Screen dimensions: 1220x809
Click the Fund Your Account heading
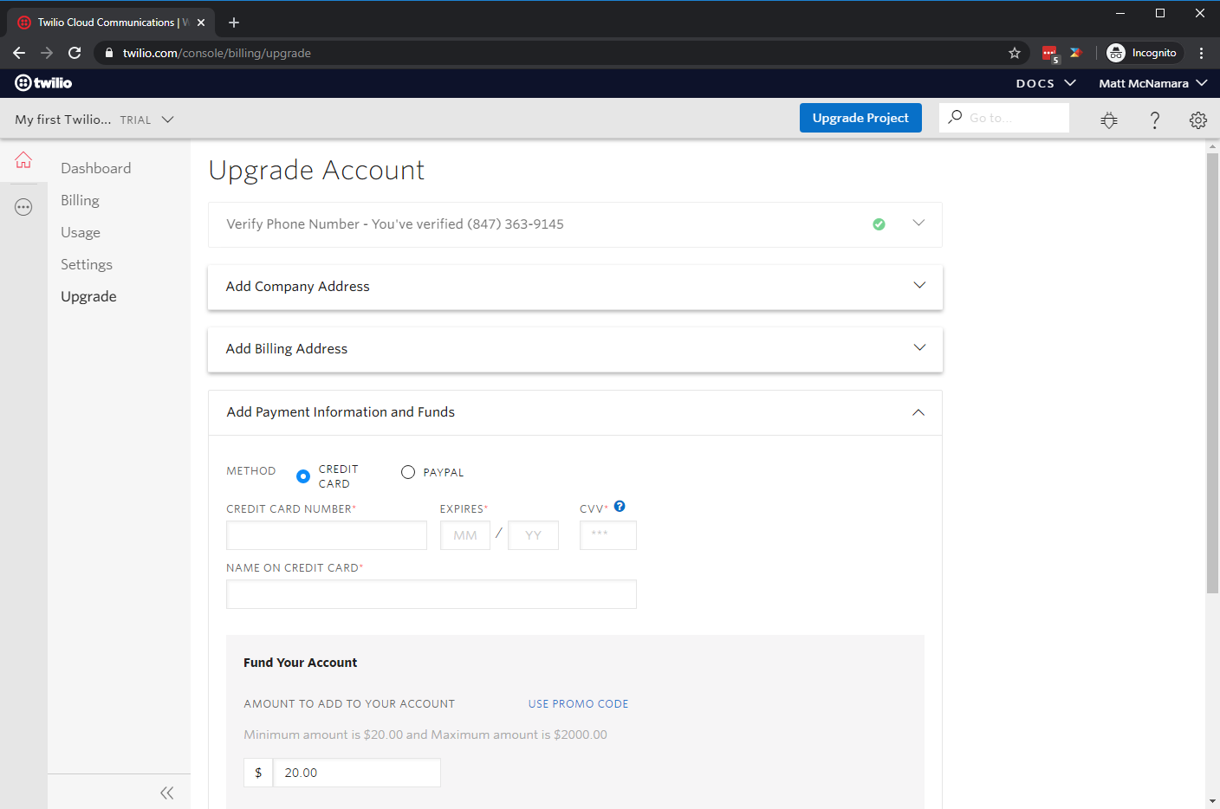tap(300, 663)
